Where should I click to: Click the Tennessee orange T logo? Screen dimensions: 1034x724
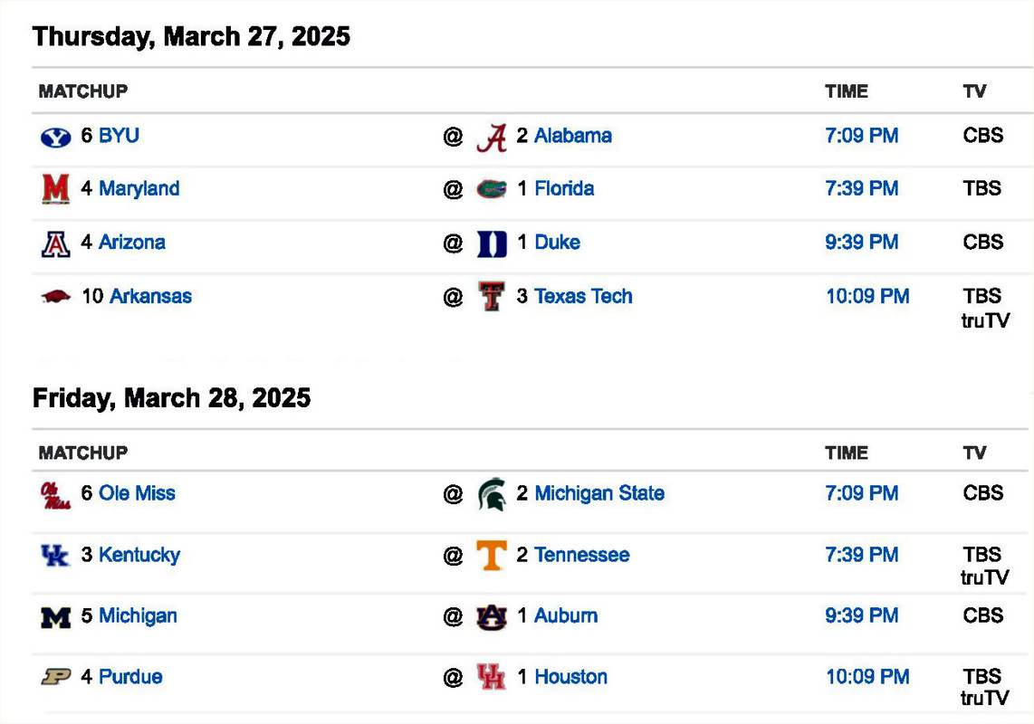(x=492, y=555)
